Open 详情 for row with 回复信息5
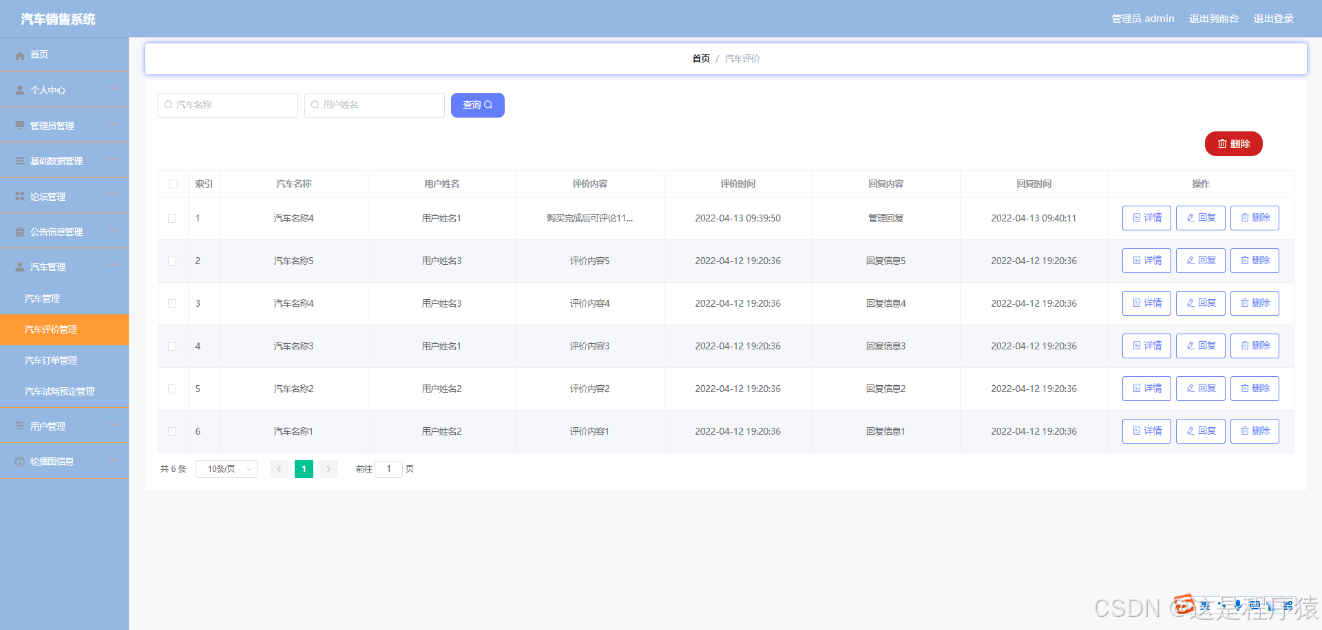 click(x=1146, y=261)
